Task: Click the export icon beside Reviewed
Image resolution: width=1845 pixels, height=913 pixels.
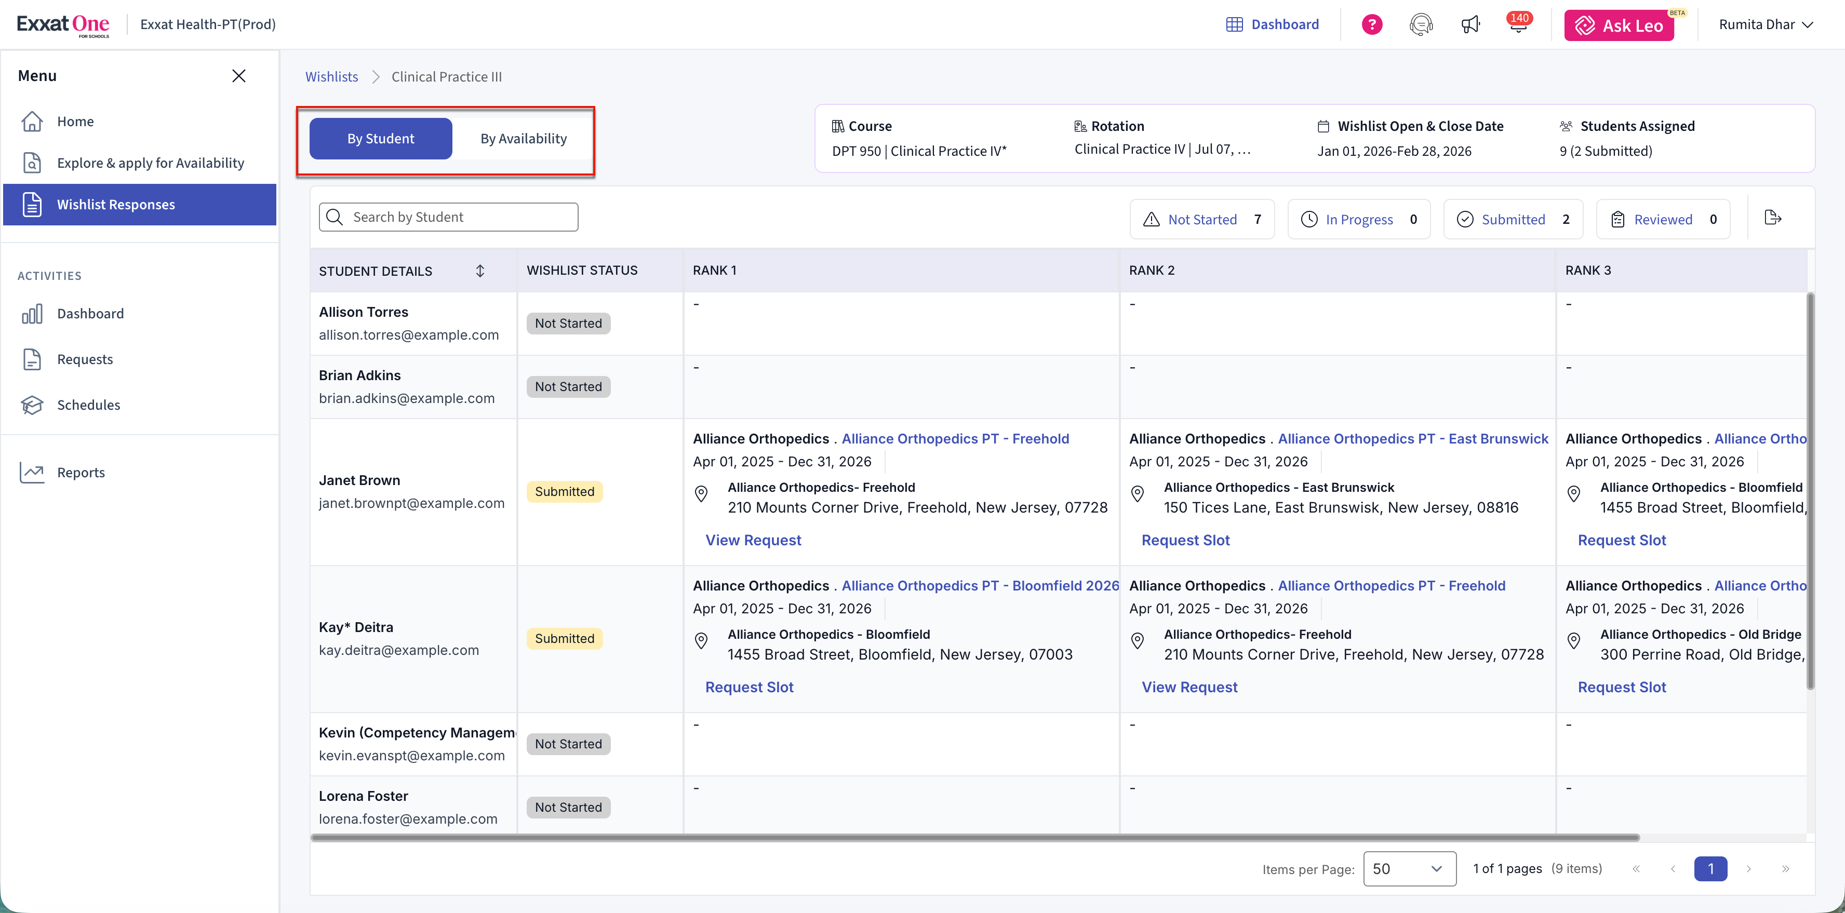Action: [x=1773, y=218]
